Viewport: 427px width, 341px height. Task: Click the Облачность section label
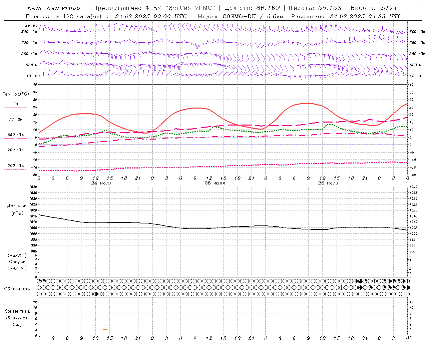(x=17, y=289)
